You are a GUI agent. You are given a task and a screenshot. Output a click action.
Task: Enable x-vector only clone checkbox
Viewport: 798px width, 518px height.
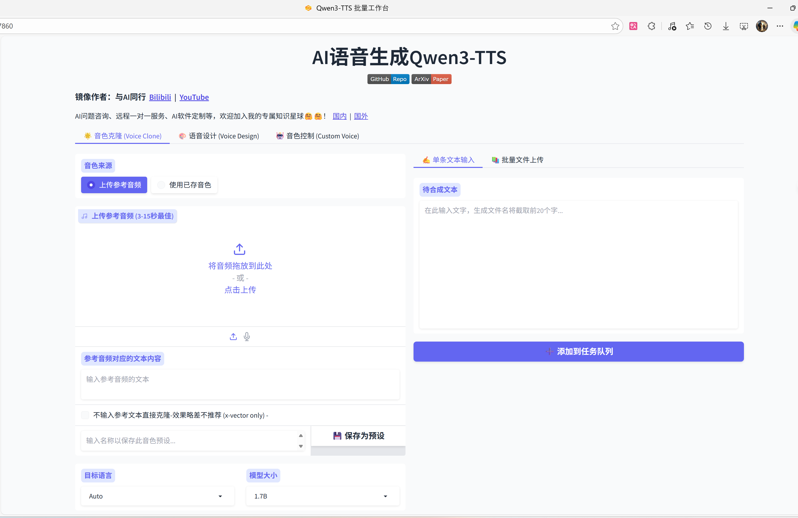86,415
